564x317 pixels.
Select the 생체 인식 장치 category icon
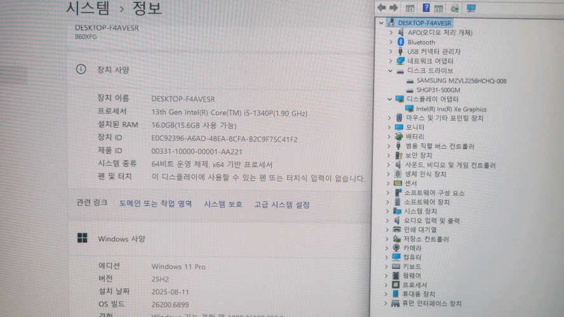pos(398,174)
